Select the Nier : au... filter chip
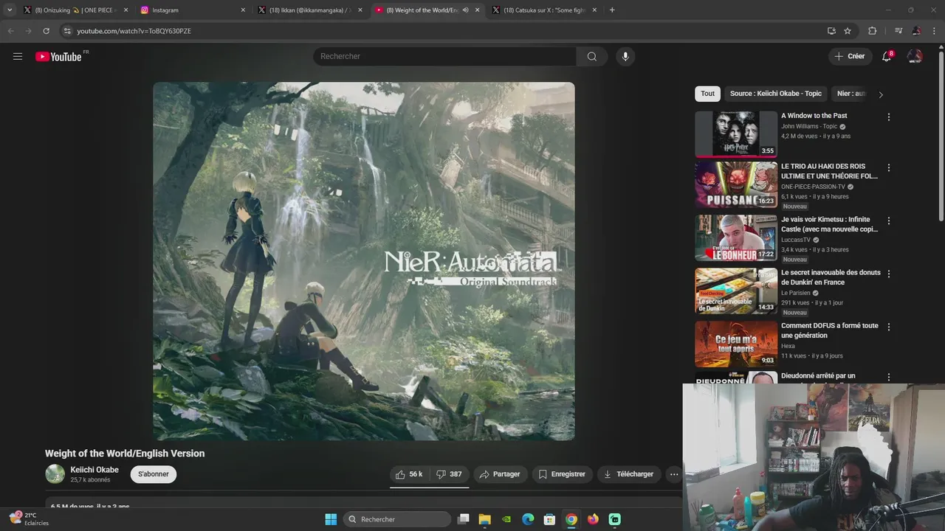Image resolution: width=945 pixels, height=531 pixels. [851, 94]
